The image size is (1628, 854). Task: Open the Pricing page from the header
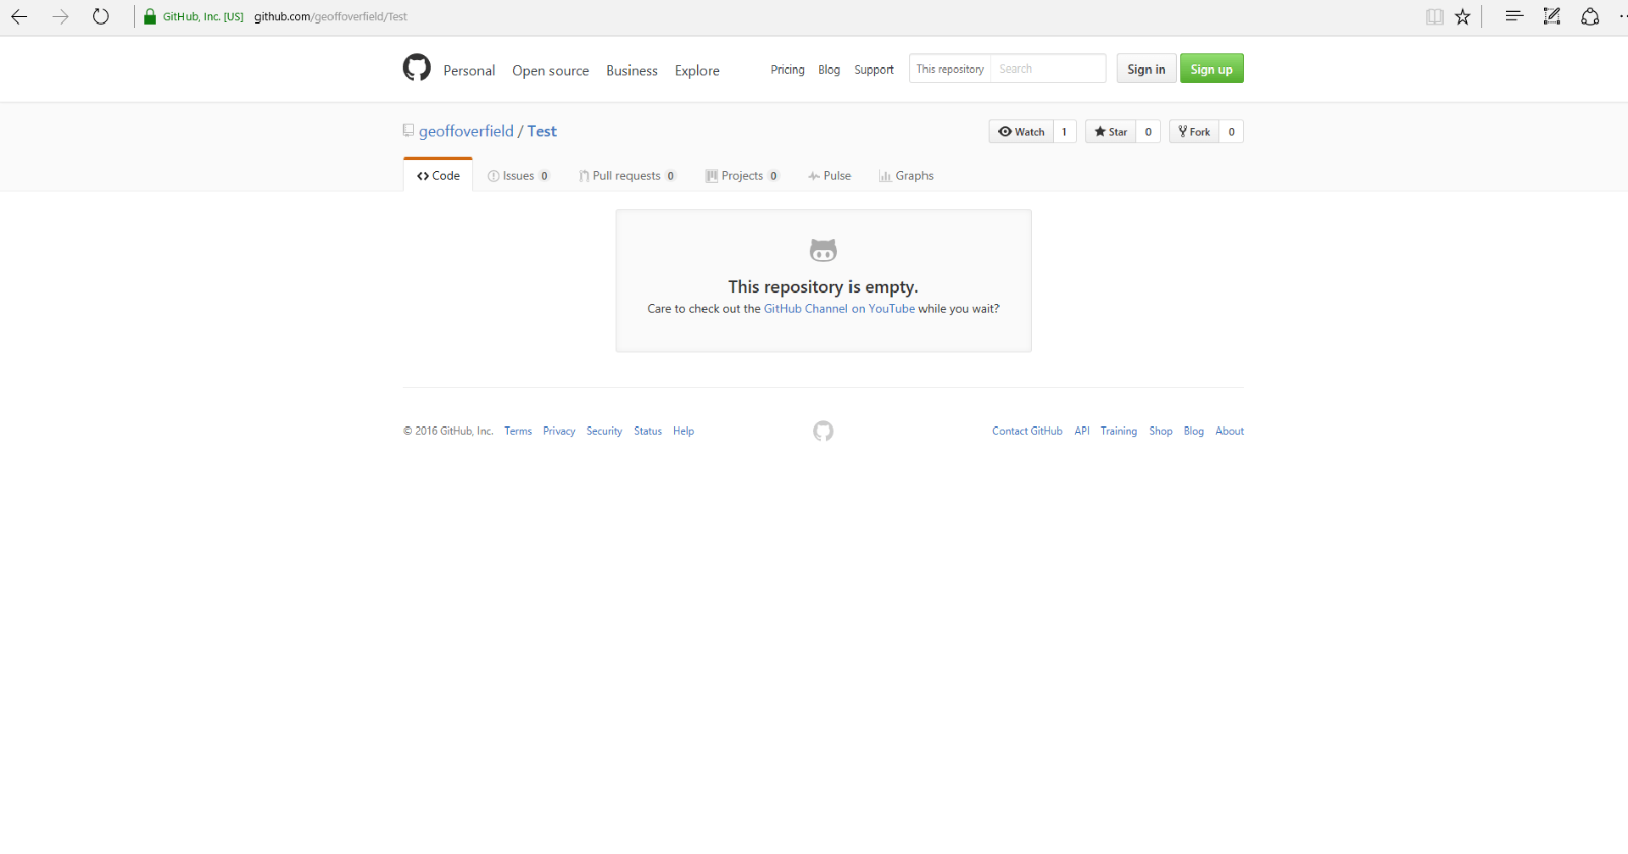pos(787,69)
